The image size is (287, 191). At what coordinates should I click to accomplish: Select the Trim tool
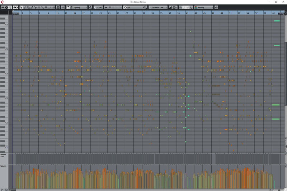click(32, 8)
